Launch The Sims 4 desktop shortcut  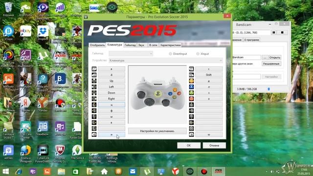point(77,152)
